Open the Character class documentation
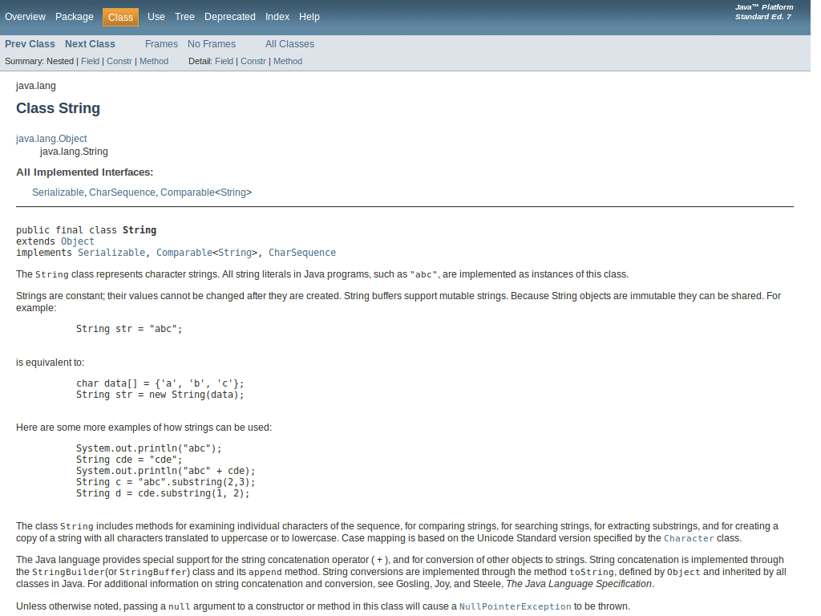Image resolution: width=821 pixels, height=616 pixels. pyautogui.click(x=689, y=538)
